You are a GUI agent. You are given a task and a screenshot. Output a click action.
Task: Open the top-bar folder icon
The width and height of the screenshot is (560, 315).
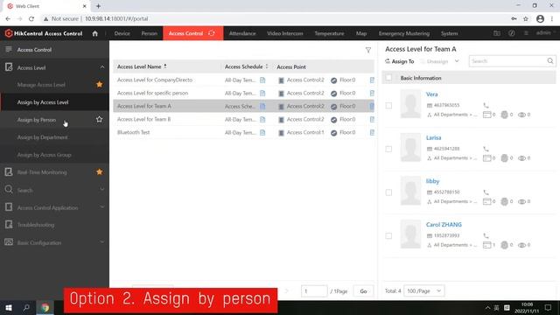pyautogui.click(x=497, y=33)
